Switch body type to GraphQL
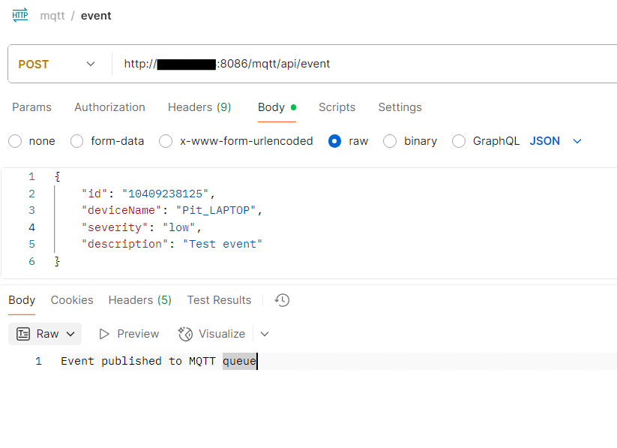The width and height of the screenshot is (617, 448). [458, 141]
